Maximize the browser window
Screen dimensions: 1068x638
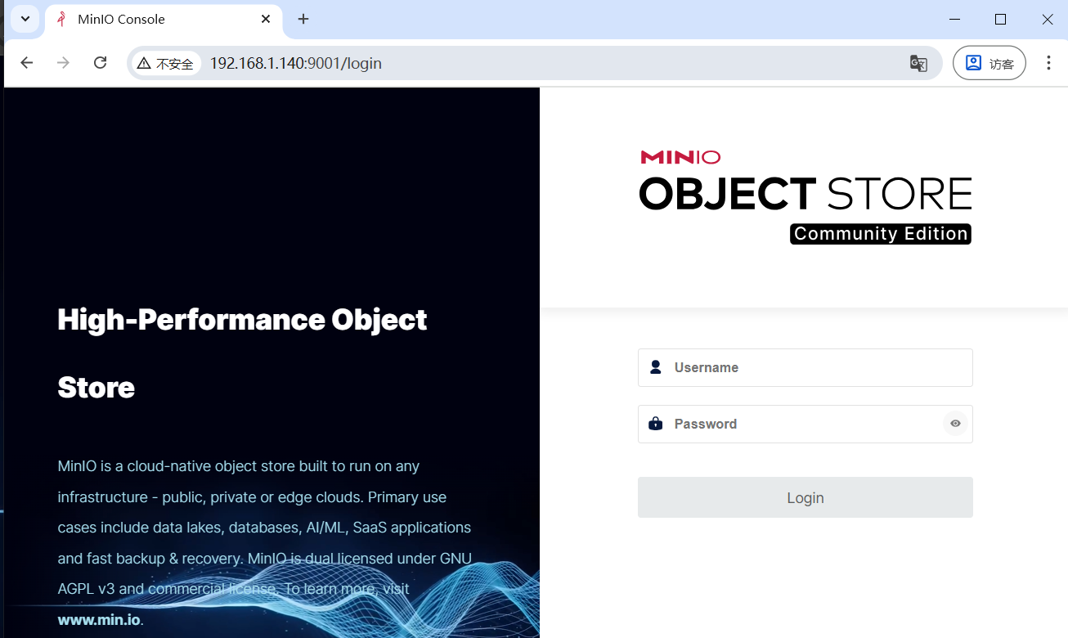pos(1000,19)
